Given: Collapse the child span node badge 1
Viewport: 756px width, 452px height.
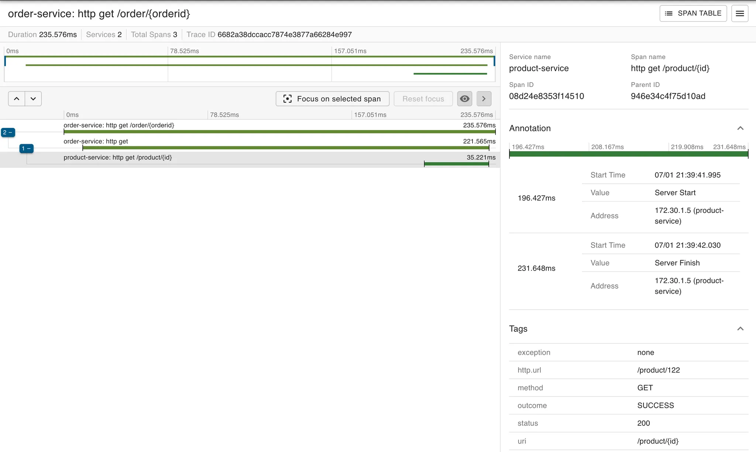Looking at the screenshot, I should tap(26, 149).
